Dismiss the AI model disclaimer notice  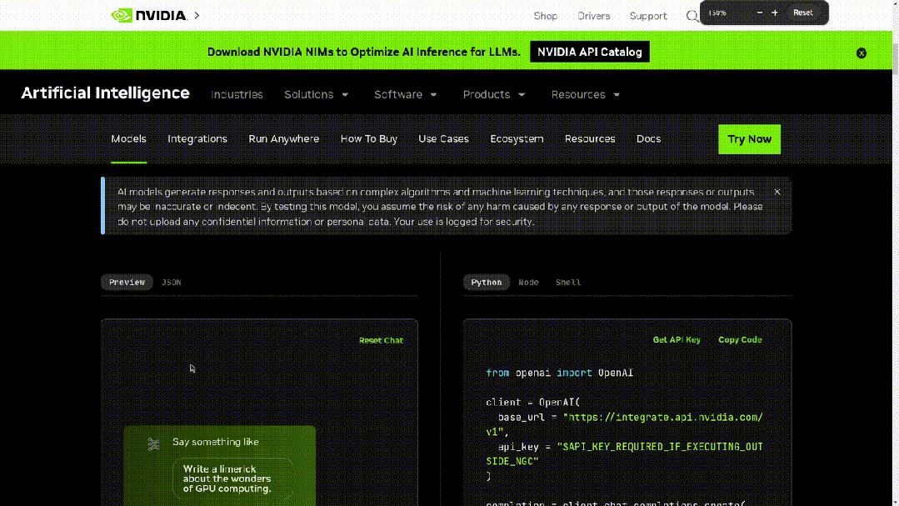777,192
